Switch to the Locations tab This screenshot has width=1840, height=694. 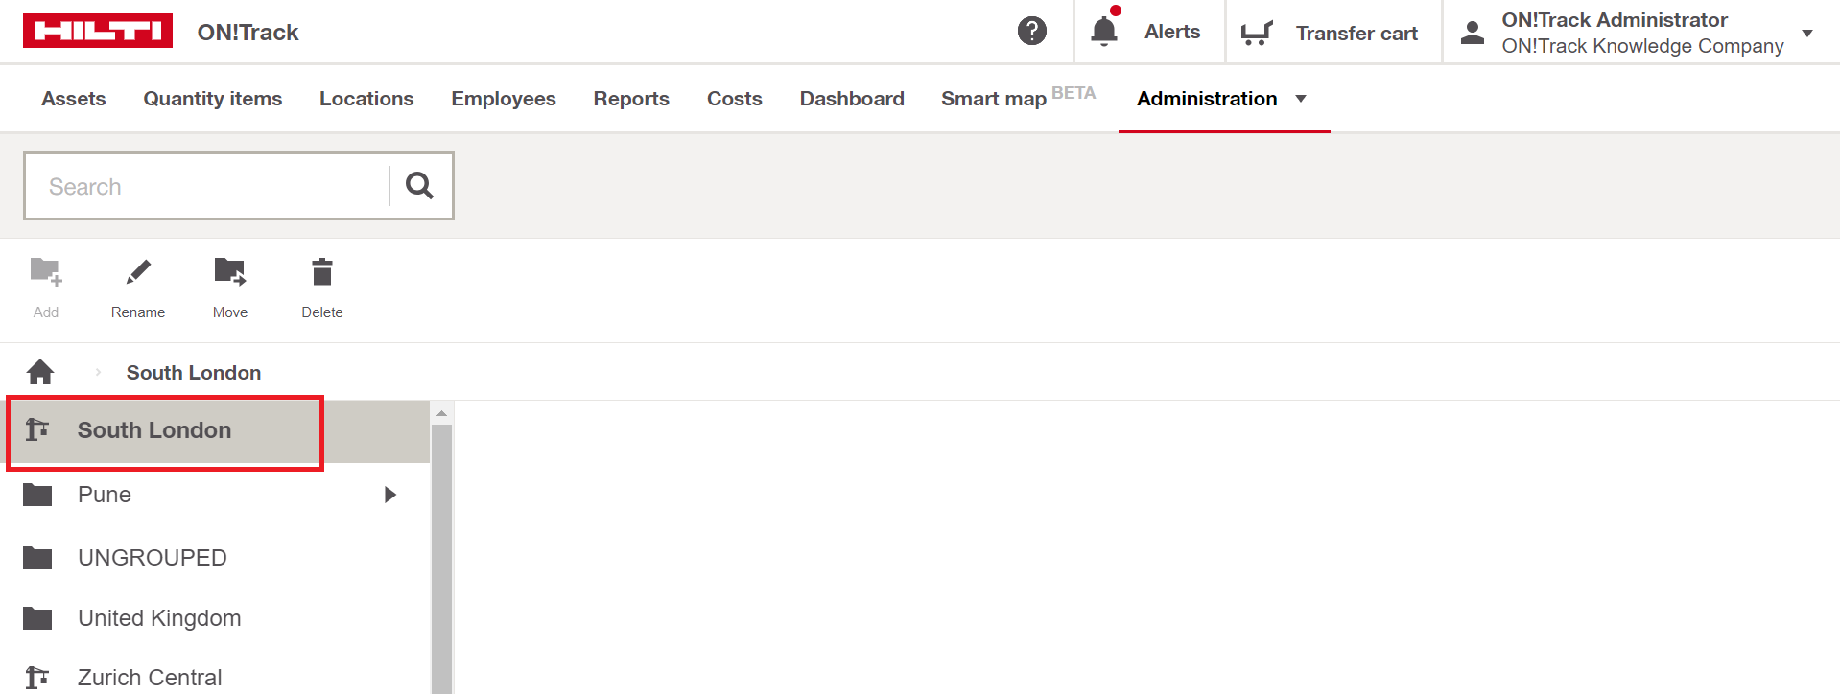(x=366, y=99)
